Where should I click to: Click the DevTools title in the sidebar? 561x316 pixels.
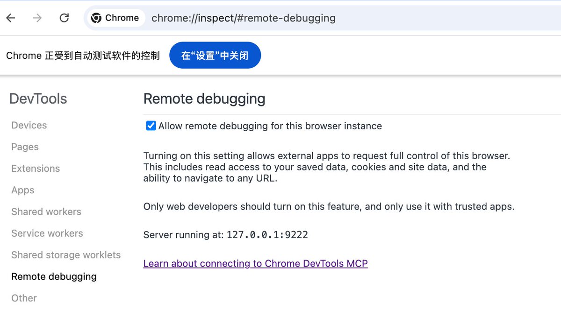[38, 99]
